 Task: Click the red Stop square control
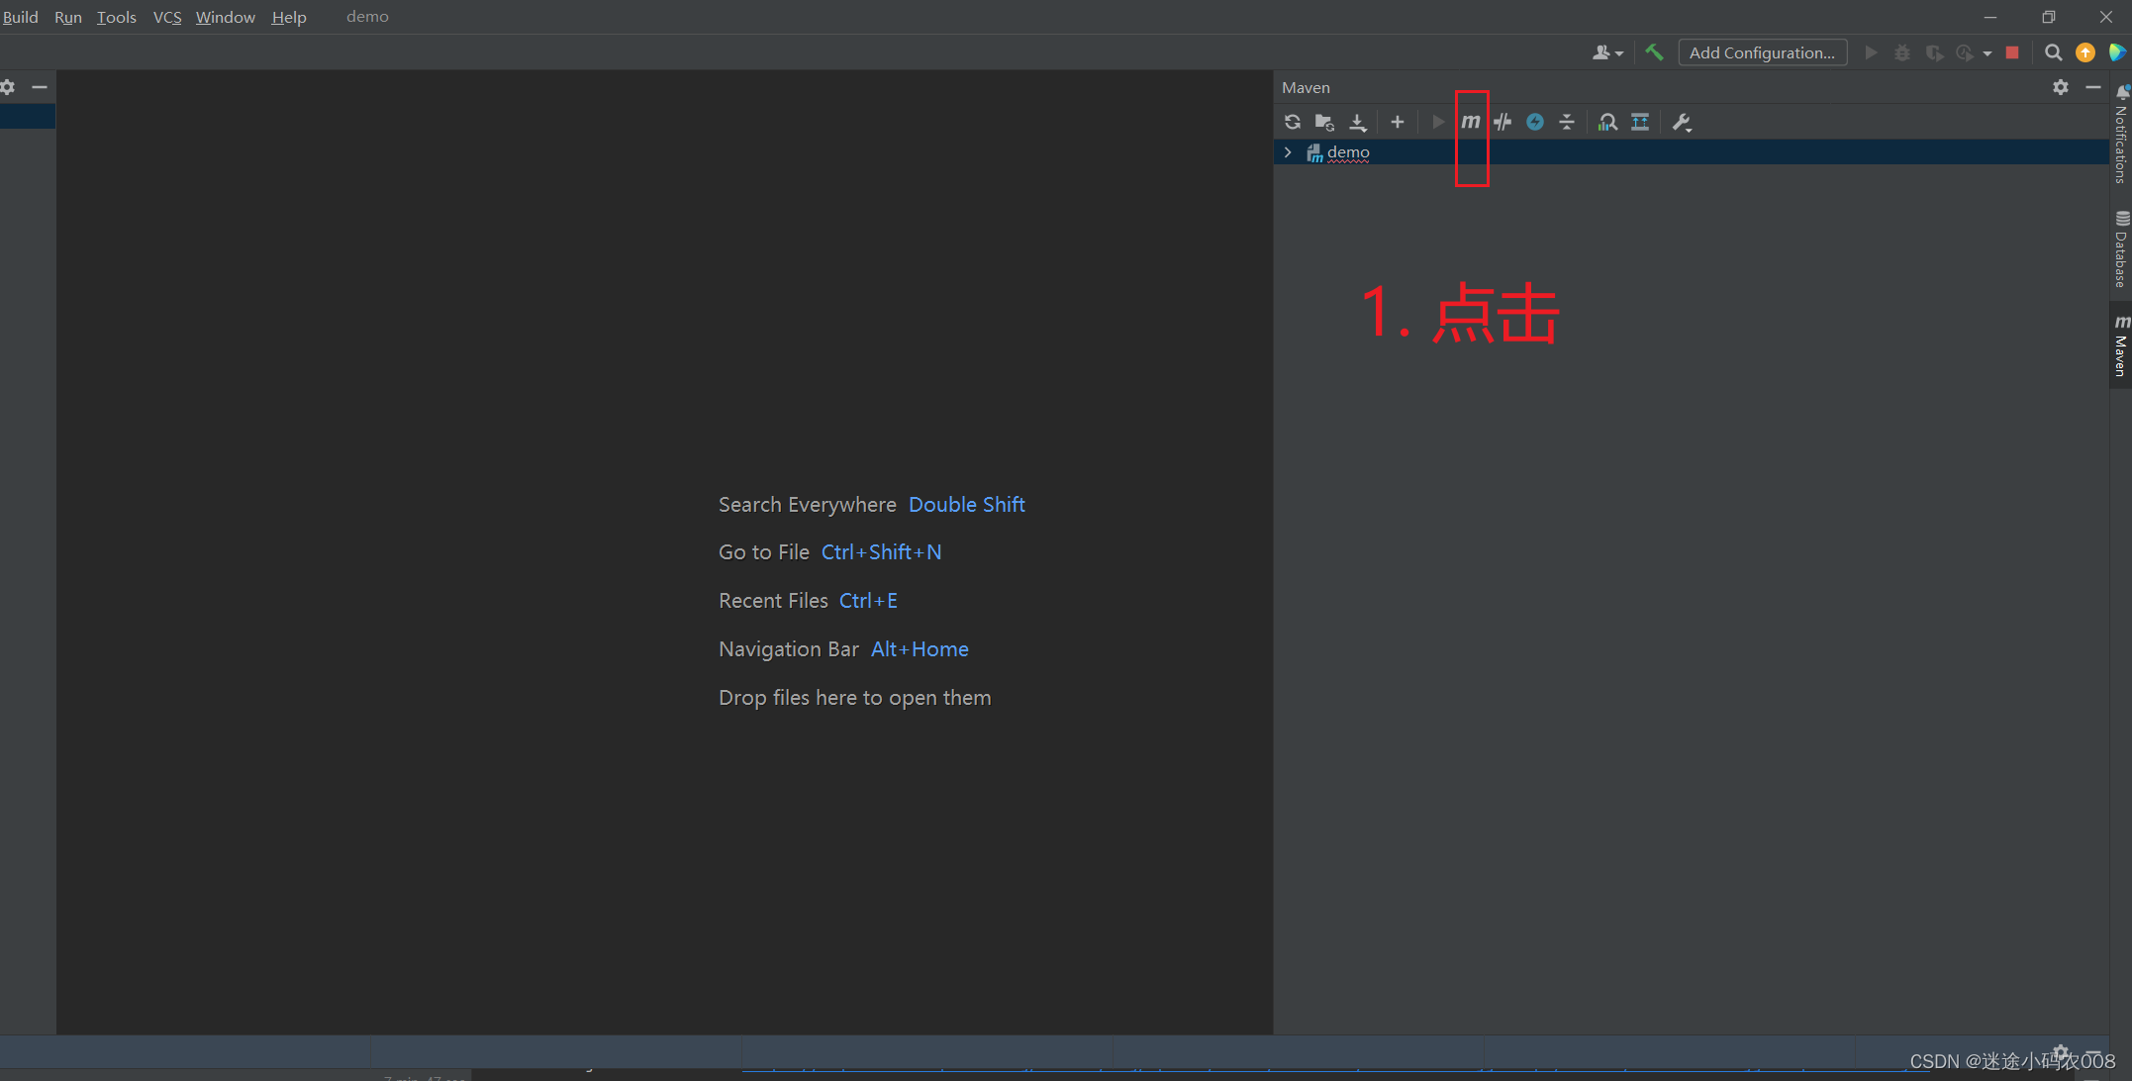tap(2012, 51)
